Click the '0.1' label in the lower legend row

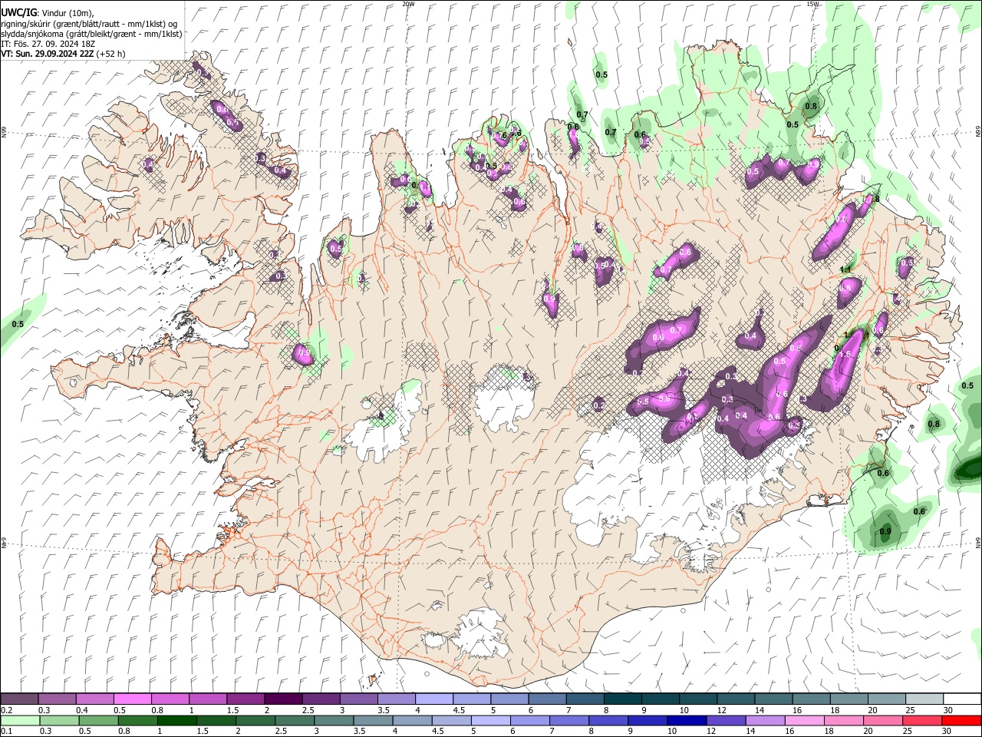pyautogui.click(x=6, y=731)
